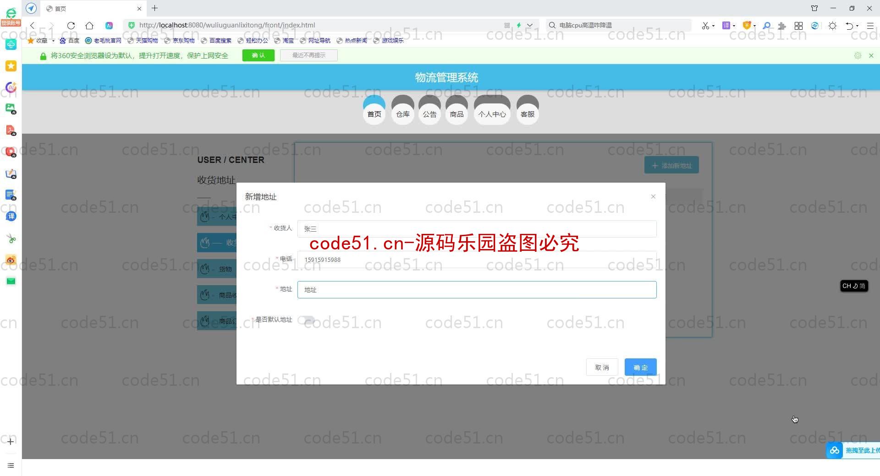Open the Weibo eye sidebar icon
The image size is (880, 476).
click(11, 260)
